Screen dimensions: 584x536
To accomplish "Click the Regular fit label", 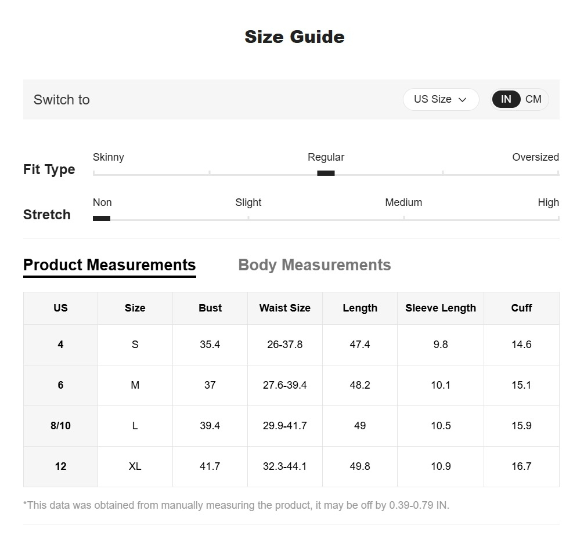I will pyautogui.click(x=326, y=157).
